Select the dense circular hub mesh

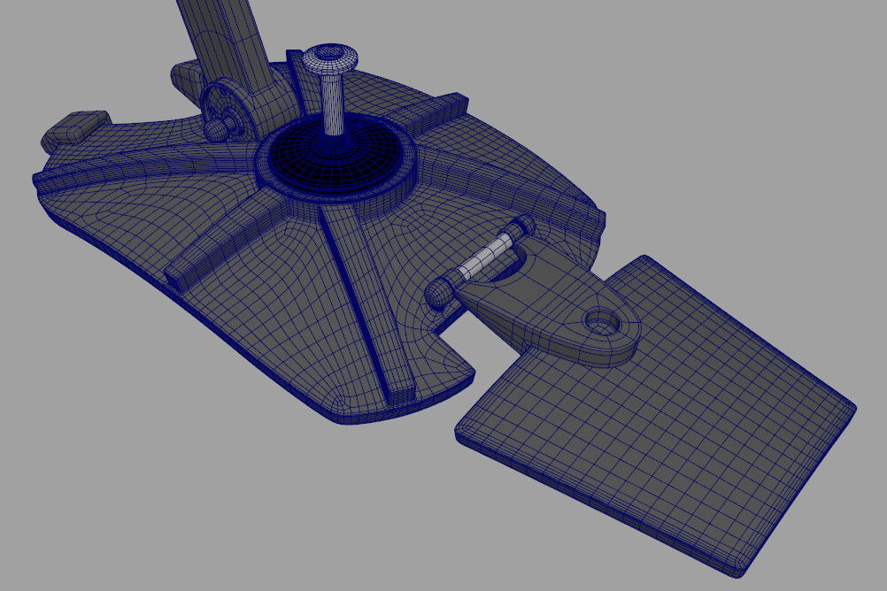pyautogui.click(x=335, y=161)
